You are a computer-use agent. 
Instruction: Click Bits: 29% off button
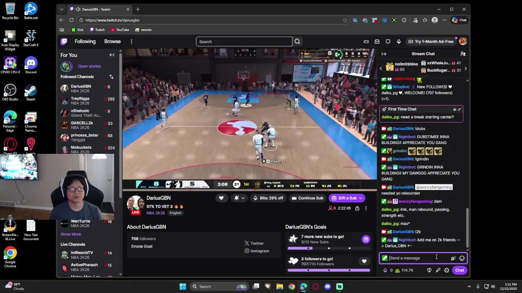[x=268, y=198]
